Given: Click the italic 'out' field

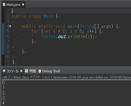Looking at the screenshot, I should click(62, 37).
